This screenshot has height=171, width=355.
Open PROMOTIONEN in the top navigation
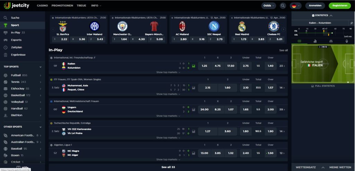pyautogui.click(x=62, y=6)
